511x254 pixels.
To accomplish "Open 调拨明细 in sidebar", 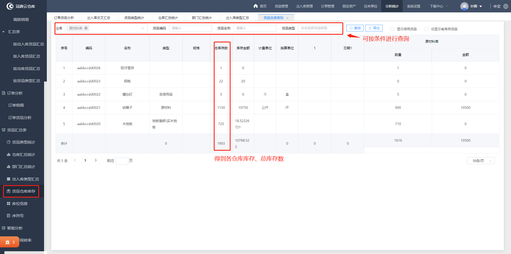I will (x=21, y=20).
